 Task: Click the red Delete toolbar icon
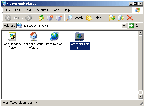[x=130, y=18]
